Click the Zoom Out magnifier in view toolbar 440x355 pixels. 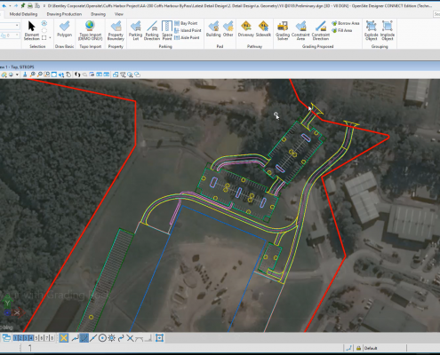[x=39, y=75]
